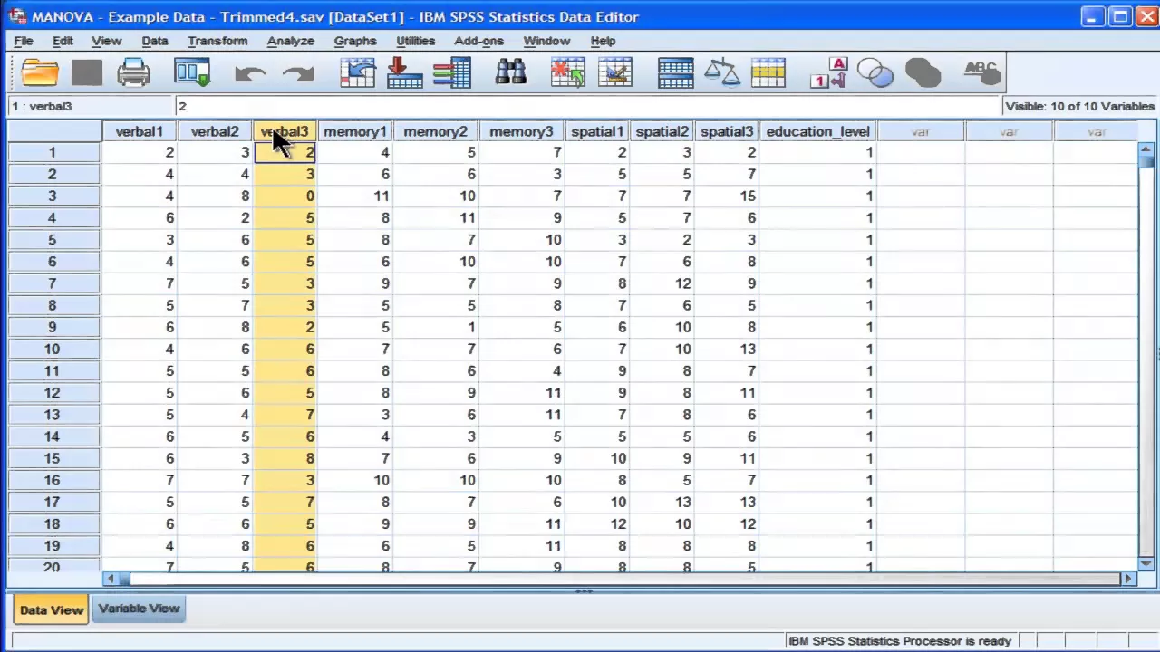Click the vertical scrollbar up arrow
Image resolution: width=1160 pixels, height=652 pixels.
tap(1146, 150)
